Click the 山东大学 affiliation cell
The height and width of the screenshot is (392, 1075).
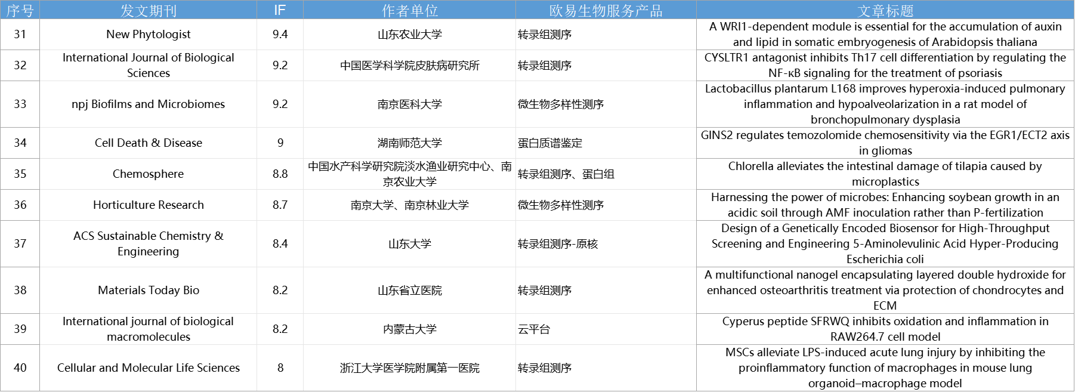coord(410,244)
